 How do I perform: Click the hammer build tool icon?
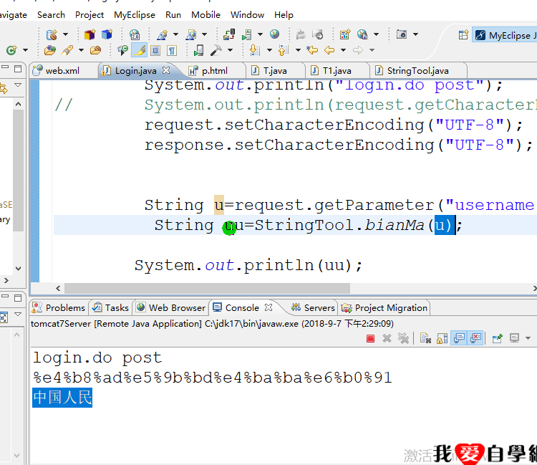(x=216, y=50)
